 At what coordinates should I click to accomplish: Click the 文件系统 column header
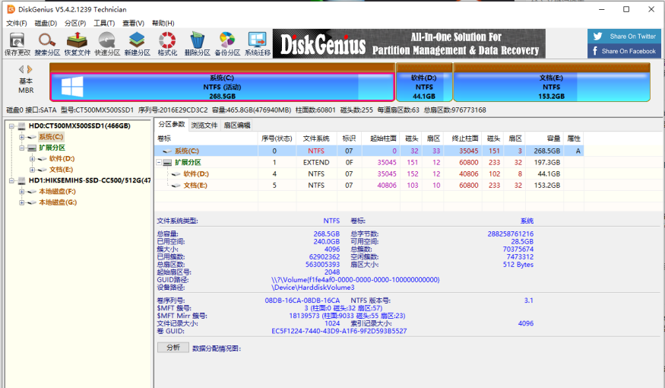[316, 138]
